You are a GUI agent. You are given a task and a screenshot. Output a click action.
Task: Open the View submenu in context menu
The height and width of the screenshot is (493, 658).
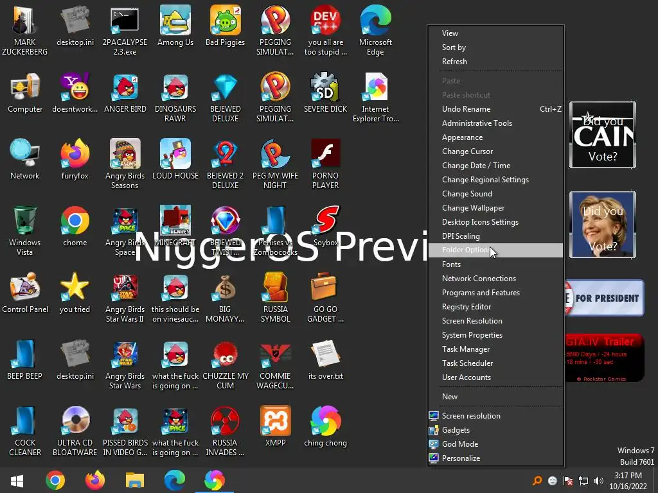point(495,33)
